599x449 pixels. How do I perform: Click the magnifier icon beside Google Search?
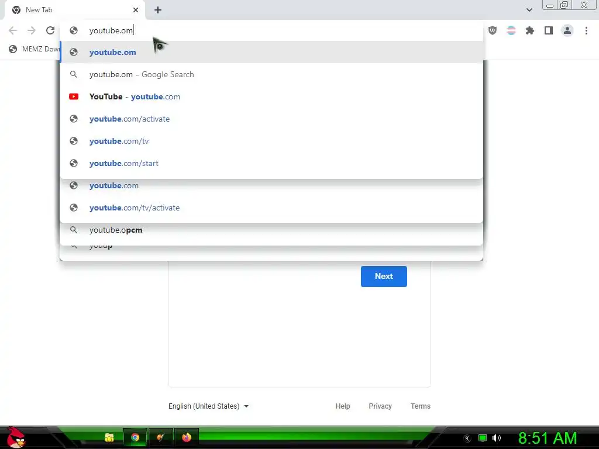[x=74, y=74]
